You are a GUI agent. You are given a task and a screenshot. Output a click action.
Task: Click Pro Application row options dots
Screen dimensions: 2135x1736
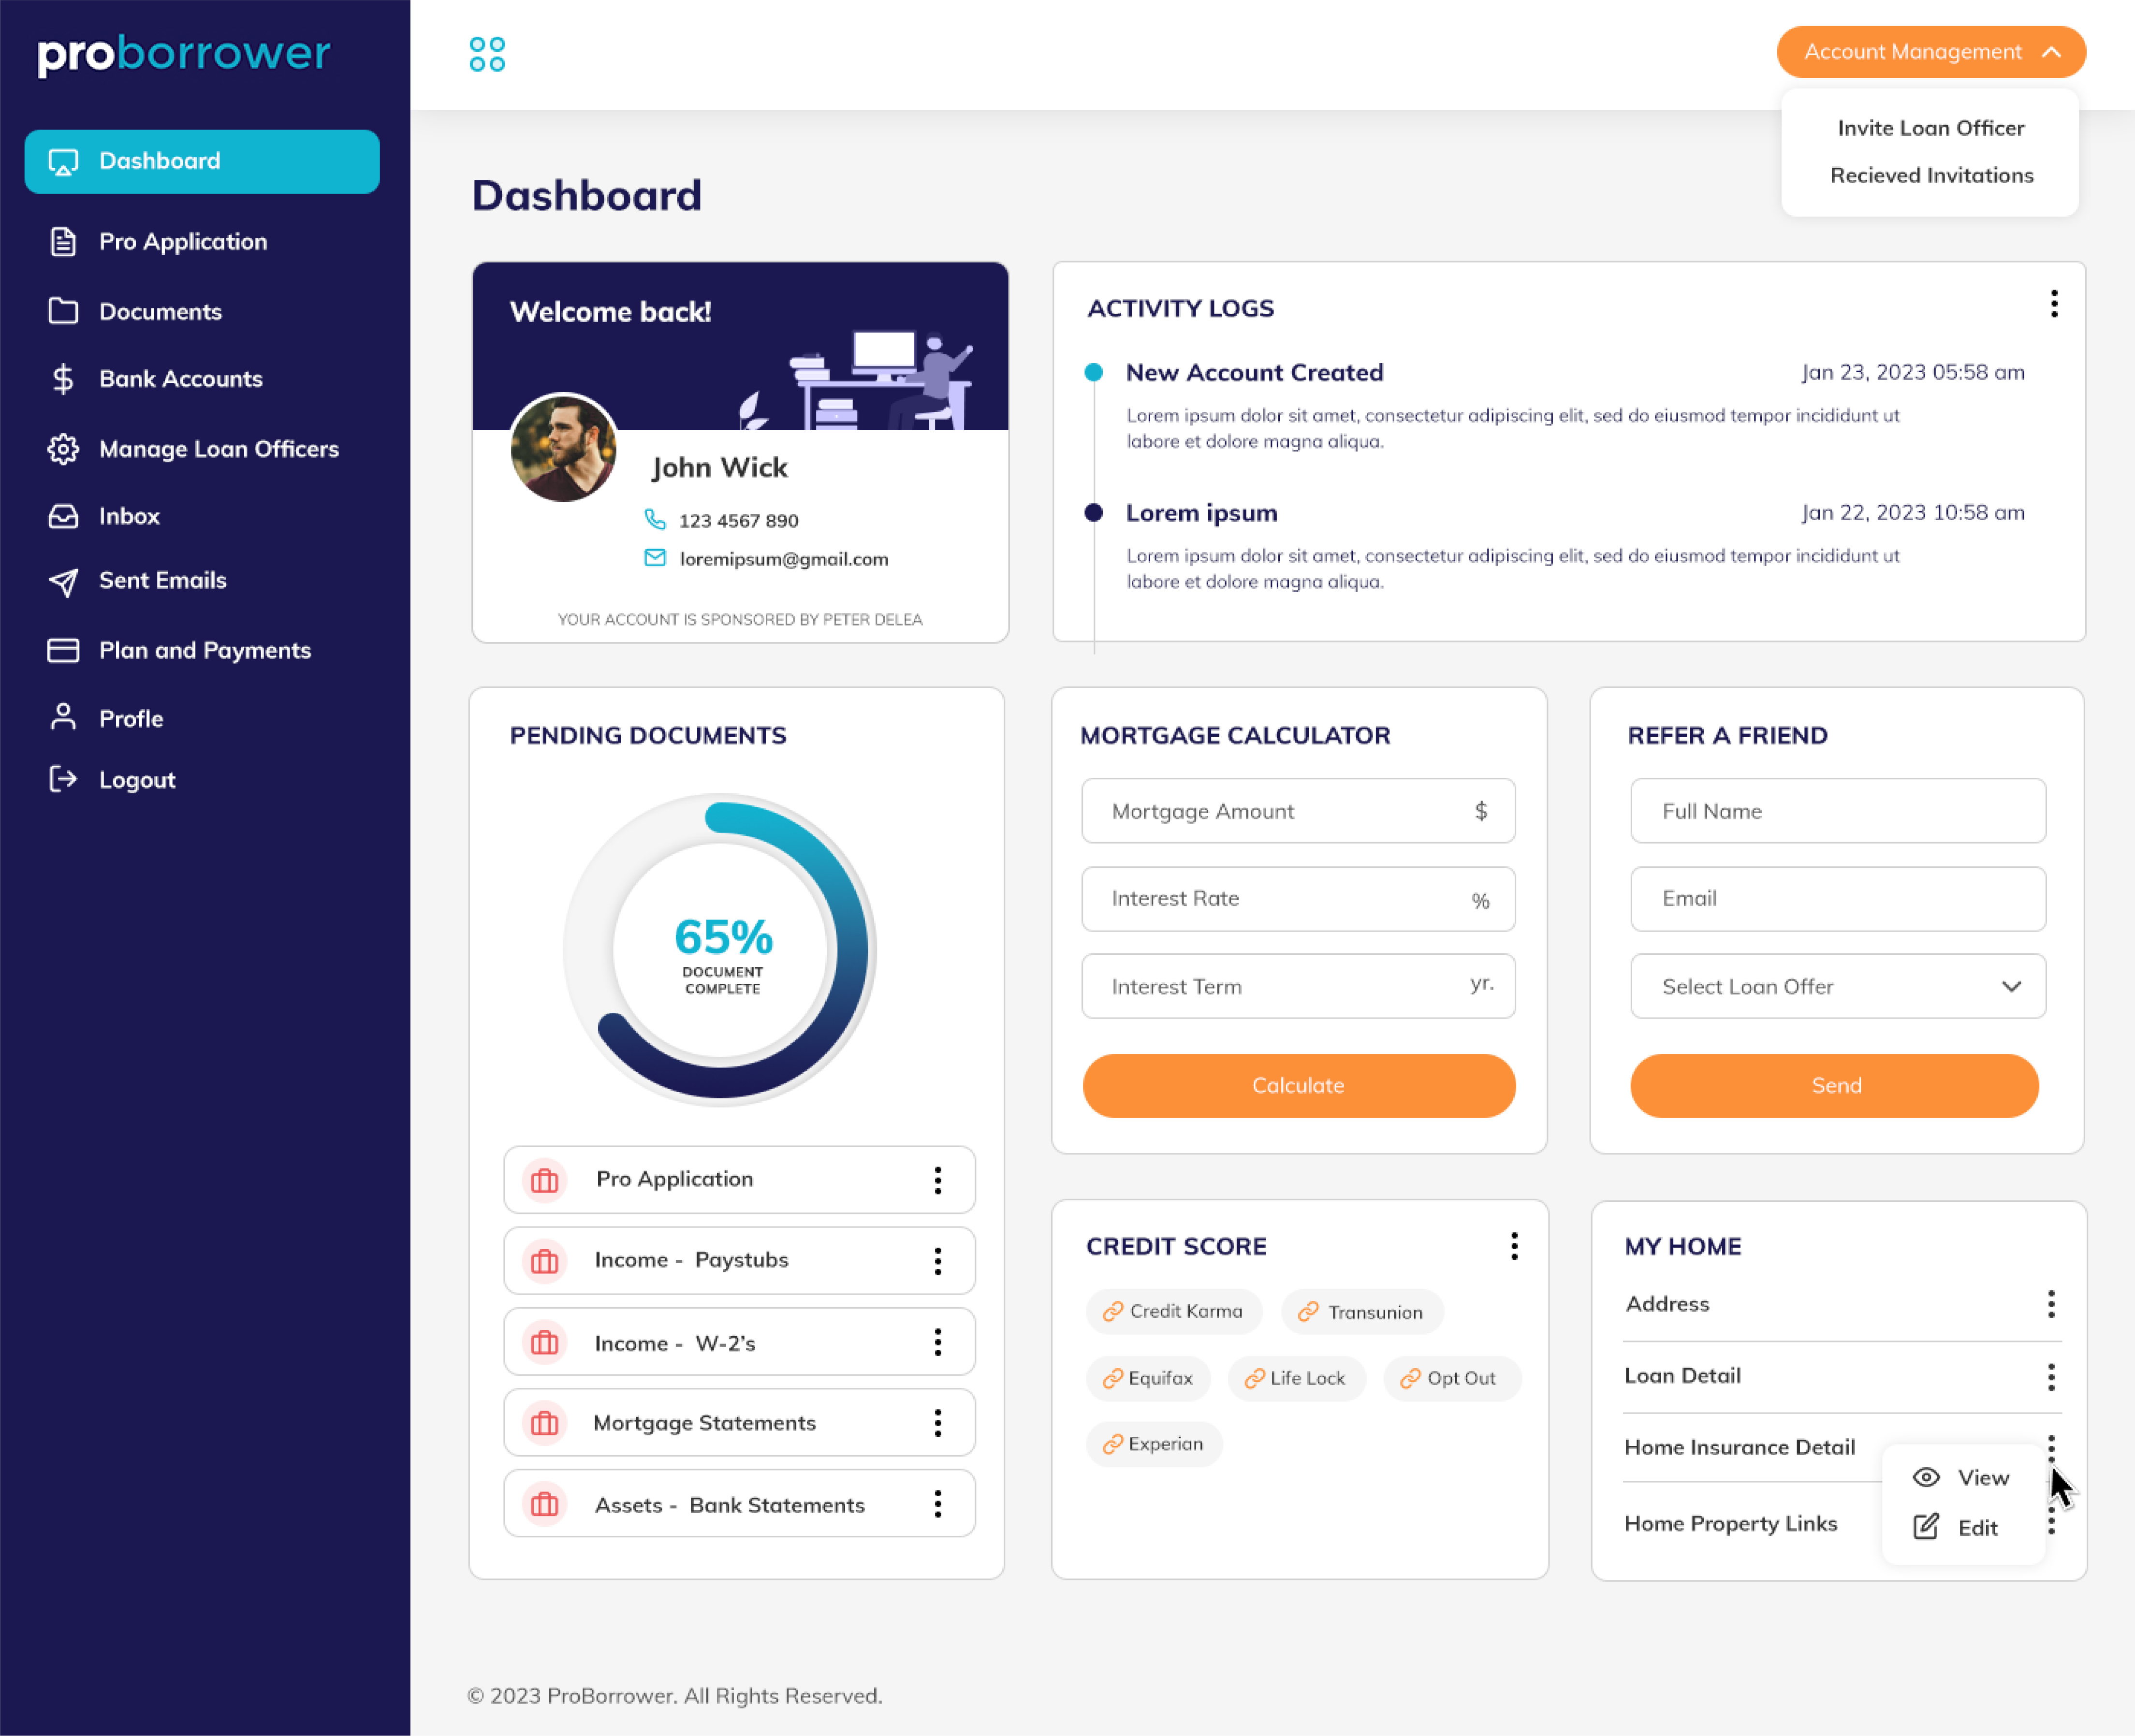937,1180
